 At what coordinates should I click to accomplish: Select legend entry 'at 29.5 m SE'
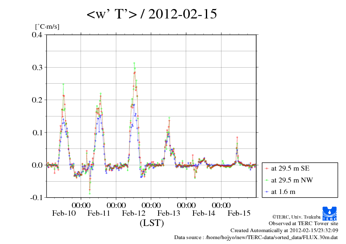point(290,169)
